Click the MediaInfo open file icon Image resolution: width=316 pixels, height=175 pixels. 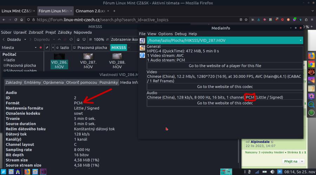(x=142, y=40)
